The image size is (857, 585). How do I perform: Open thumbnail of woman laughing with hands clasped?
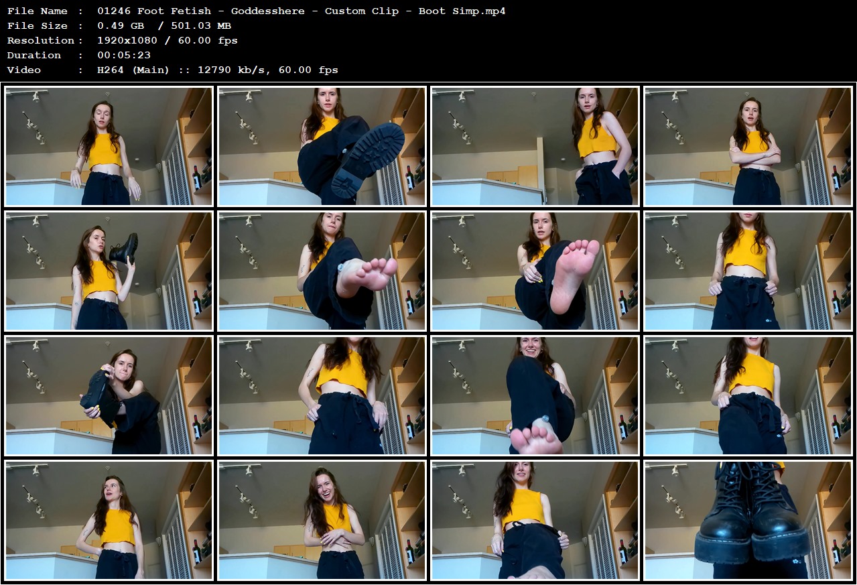coord(322,520)
